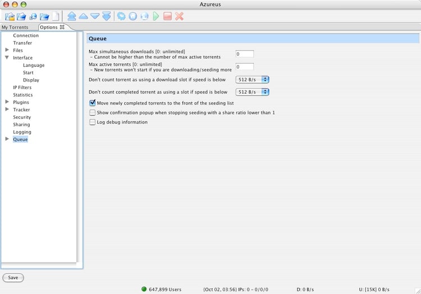Open Display settings under Interface
The image size is (421, 294).
click(x=31, y=80)
